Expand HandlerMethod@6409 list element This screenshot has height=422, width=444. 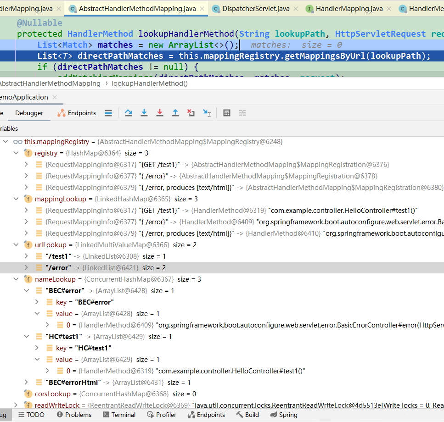[47, 325]
